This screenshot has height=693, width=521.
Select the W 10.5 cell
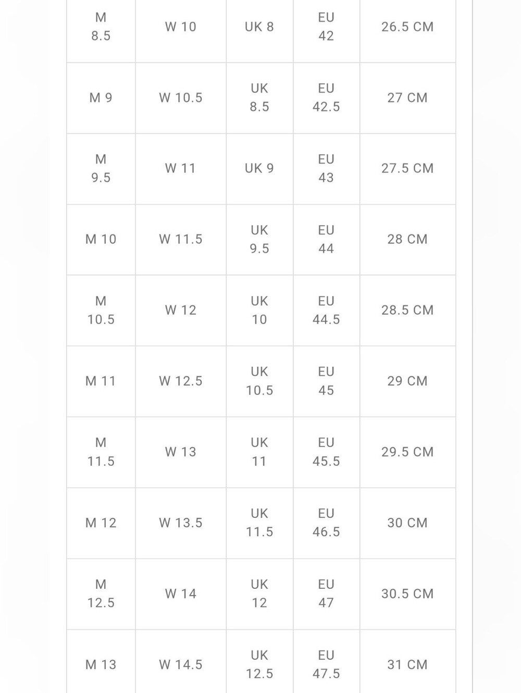point(181,98)
